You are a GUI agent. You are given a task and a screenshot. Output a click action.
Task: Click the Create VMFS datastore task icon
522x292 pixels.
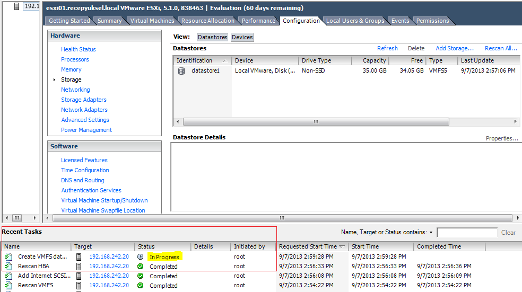8,256
